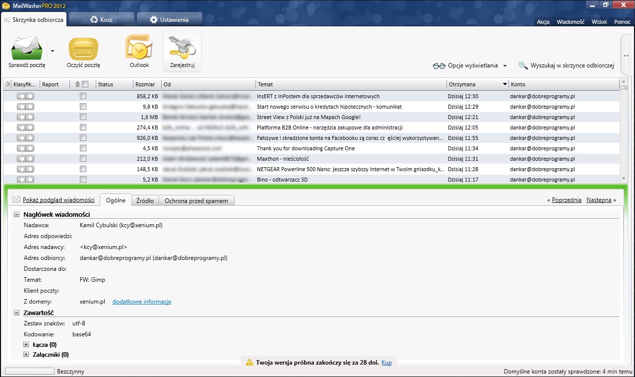Open the Ochrona przed spamem tab

point(196,200)
